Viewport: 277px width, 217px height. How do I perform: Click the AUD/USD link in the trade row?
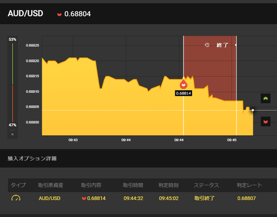(50, 199)
